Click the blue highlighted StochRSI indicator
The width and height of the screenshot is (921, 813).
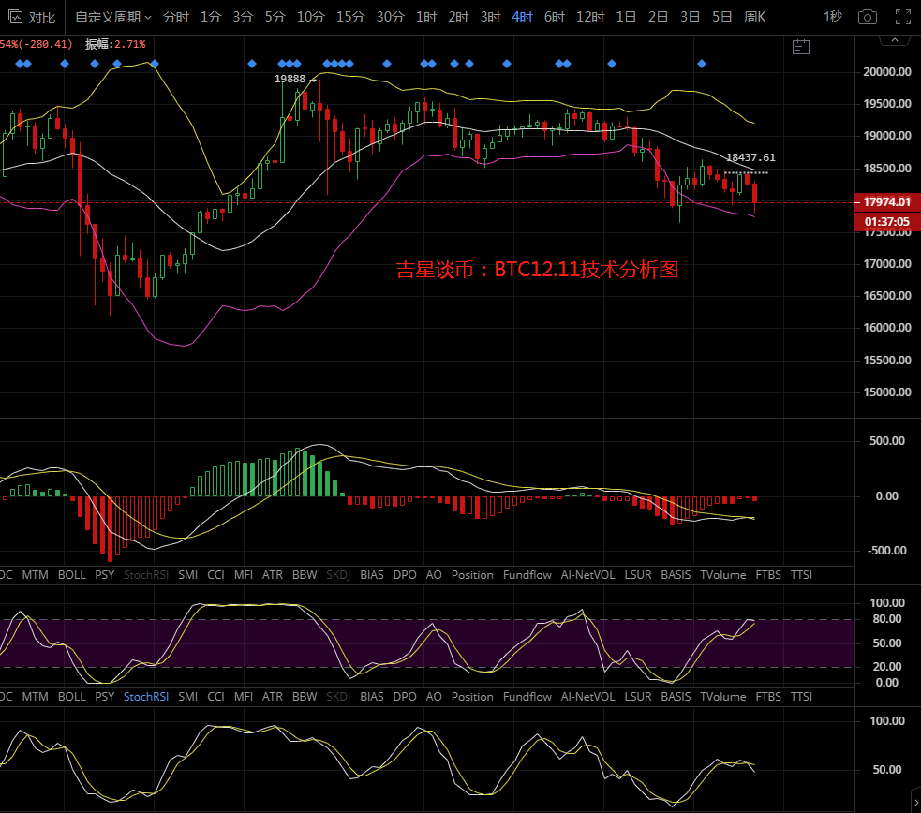point(144,697)
